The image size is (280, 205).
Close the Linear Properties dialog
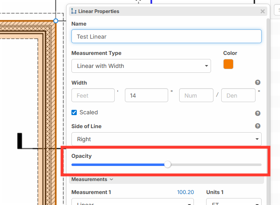pyautogui.click(x=262, y=11)
